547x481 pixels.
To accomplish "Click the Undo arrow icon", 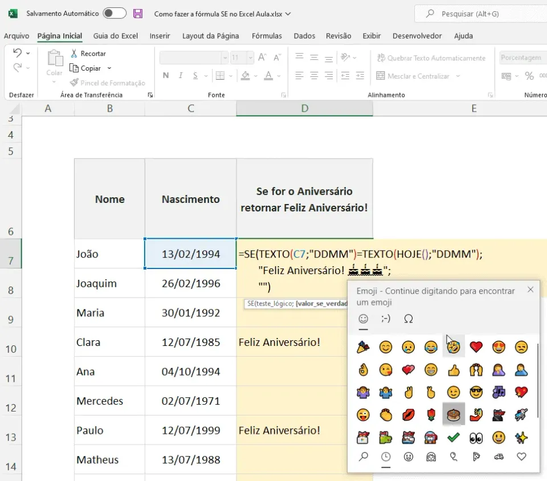I will tap(17, 53).
